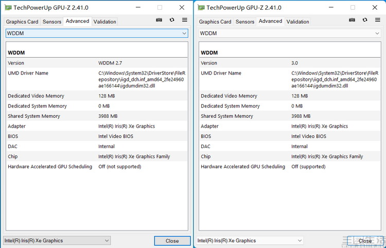The width and height of the screenshot is (386, 248).
Task: Click the Adapter row in right window
Action: pos(290,126)
